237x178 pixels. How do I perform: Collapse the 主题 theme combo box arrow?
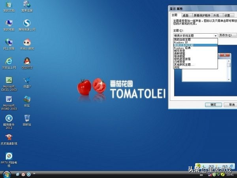coord(215,36)
